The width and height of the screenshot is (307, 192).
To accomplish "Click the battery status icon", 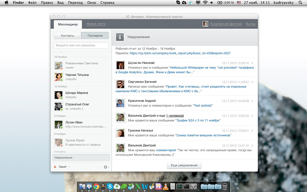I will (220, 2).
